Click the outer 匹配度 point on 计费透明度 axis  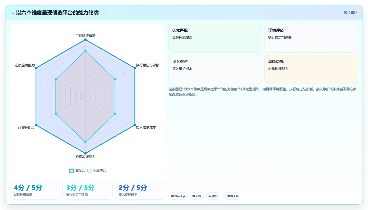(x=36, y=125)
